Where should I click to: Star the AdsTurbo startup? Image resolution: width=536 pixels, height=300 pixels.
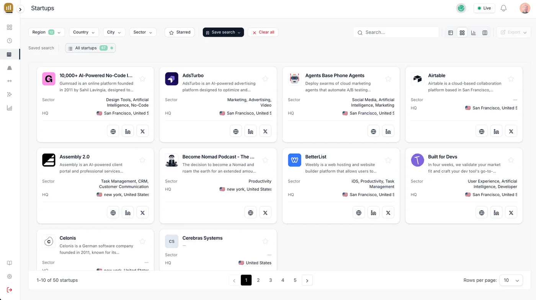click(265, 79)
